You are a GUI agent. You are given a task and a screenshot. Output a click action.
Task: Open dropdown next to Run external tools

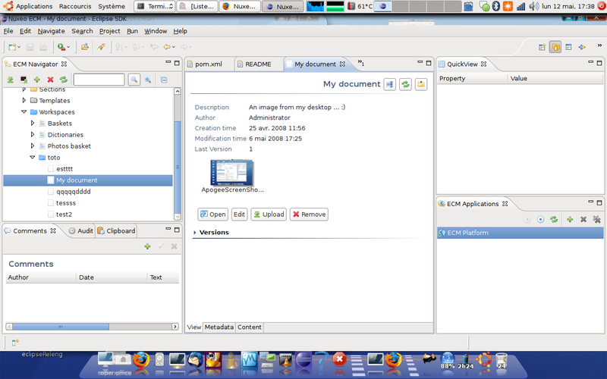pos(68,47)
